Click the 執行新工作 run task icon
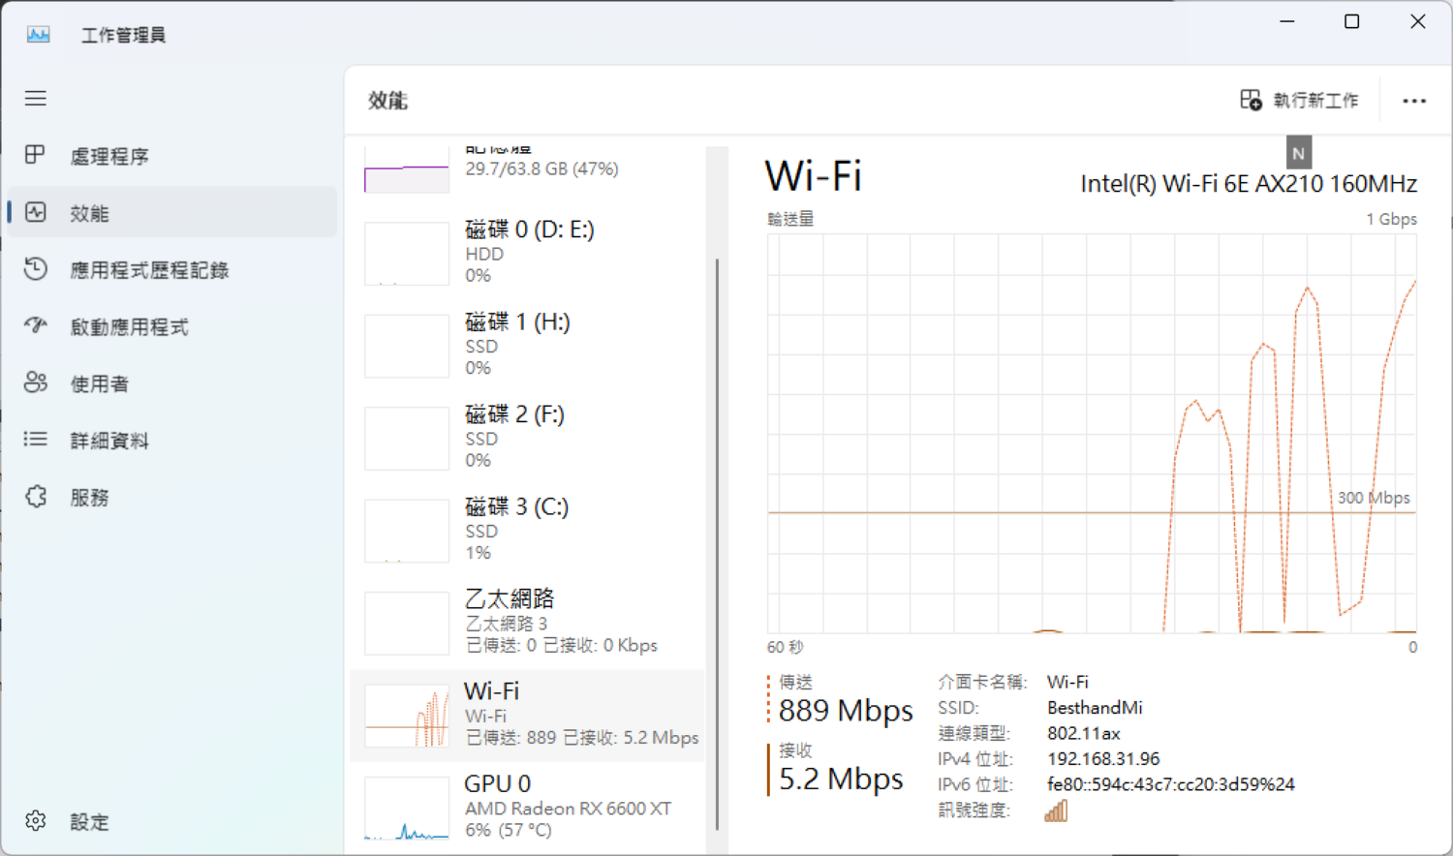1453x856 pixels. click(1251, 100)
